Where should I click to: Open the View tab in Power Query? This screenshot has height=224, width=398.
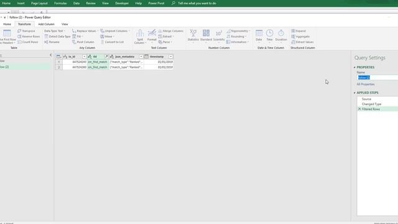tap(65, 24)
